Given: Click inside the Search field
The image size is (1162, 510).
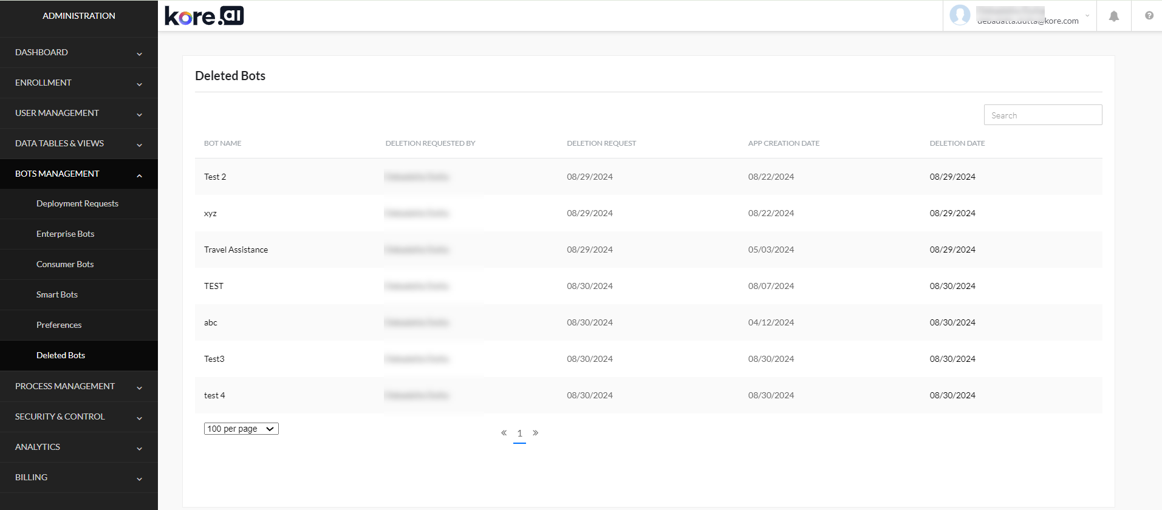Looking at the screenshot, I should [1042, 115].
